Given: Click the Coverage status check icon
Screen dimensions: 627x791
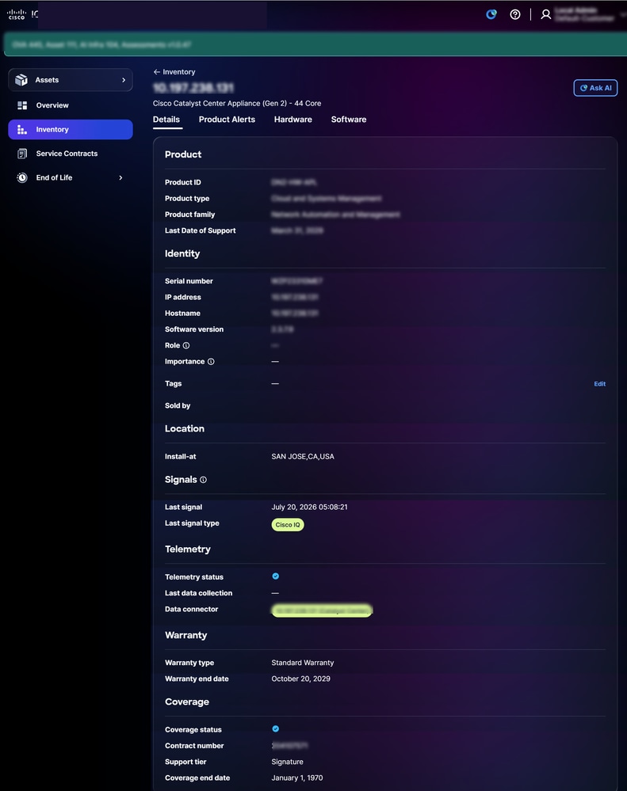Looking at the screenshot, I should point(276,728).
